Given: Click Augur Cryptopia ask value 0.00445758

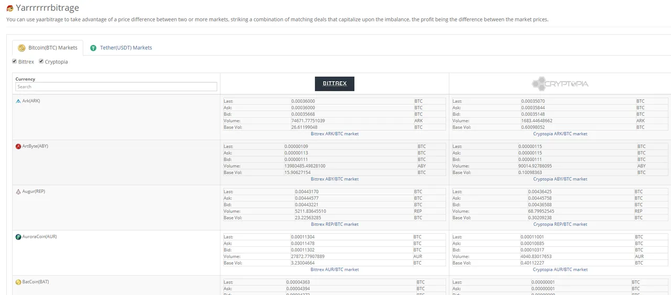Looking at the screenshot, I should (540, 198).
